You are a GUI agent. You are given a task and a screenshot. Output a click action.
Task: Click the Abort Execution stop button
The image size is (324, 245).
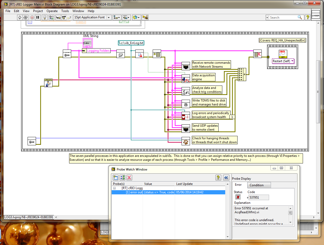(x=32, y=18)
